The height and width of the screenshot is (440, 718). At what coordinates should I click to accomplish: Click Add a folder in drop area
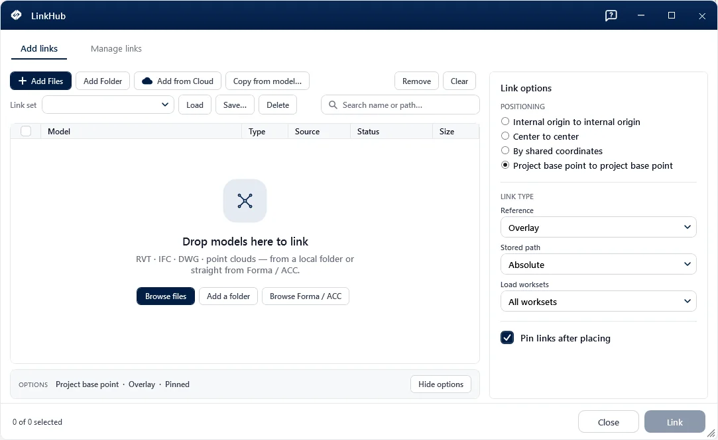point(228,296)
